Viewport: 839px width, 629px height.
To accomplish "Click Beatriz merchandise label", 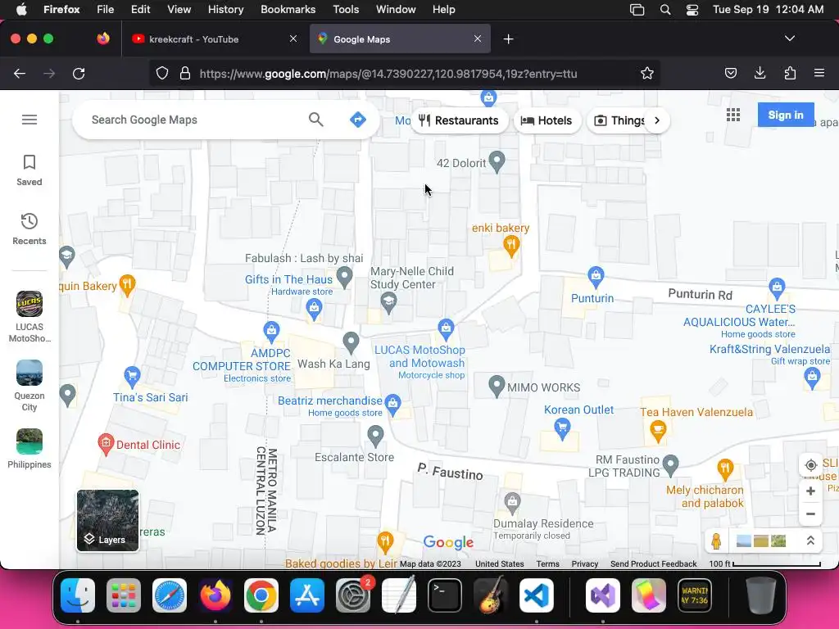I will click(x=329, y=400).
